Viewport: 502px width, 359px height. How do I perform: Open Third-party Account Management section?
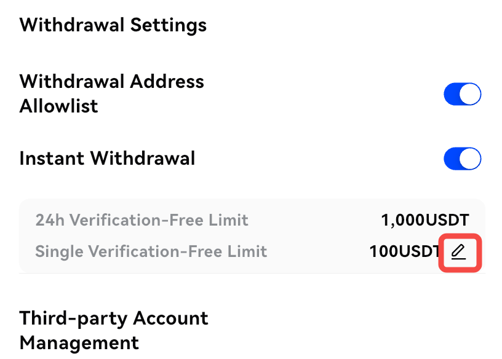tap(114, 330)
